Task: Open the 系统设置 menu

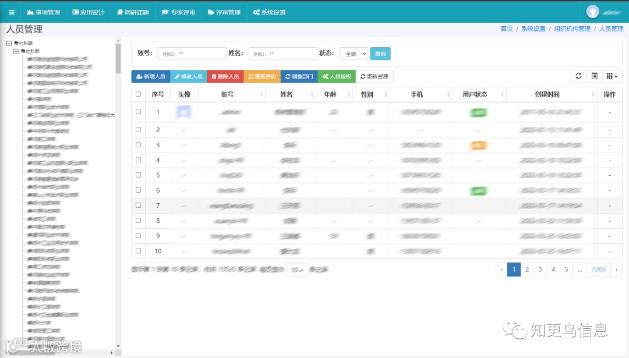Action: 269,12
